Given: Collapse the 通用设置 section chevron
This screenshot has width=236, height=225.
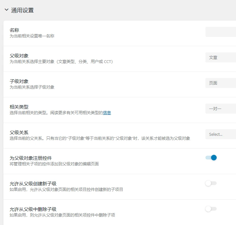Looking at the screenshot, I should point(7,10).
